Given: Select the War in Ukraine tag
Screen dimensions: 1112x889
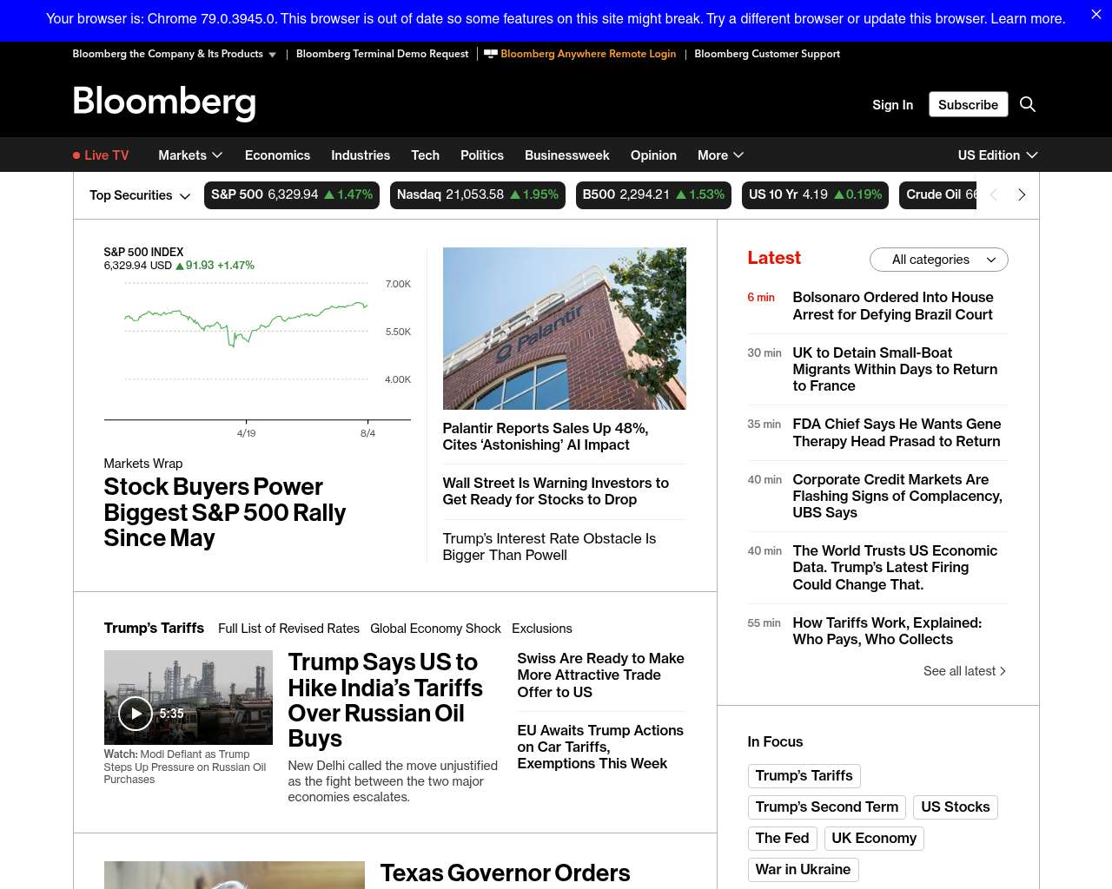Looking at the screenshot, I should click(803, 870).
